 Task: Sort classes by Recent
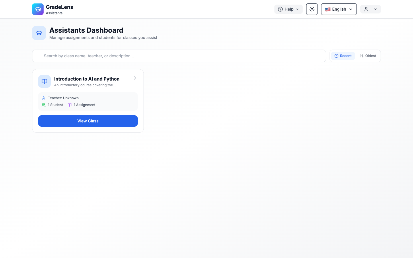tap(343, 56)
